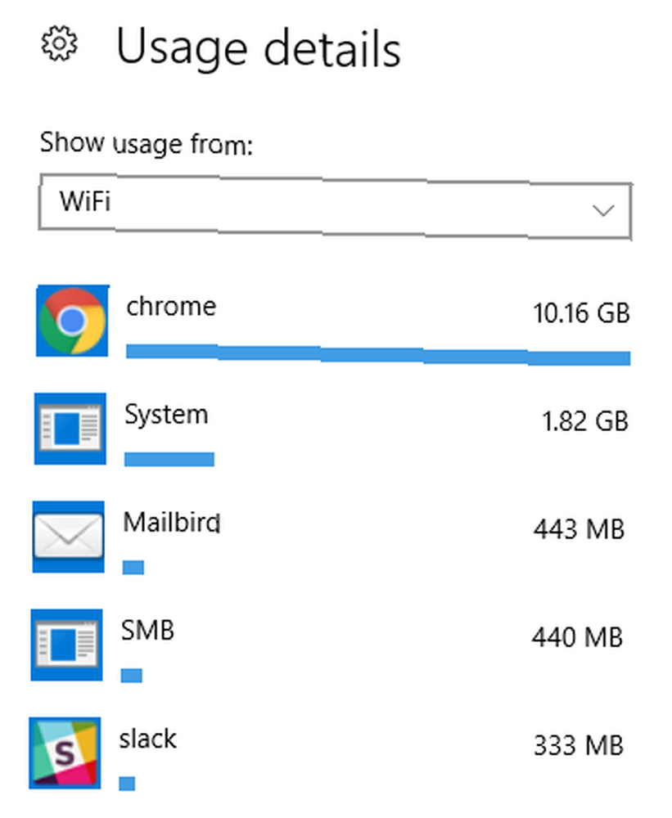672x818 pixels.
Task: Open the WiFi usage source dropdown
Action: 336,207
